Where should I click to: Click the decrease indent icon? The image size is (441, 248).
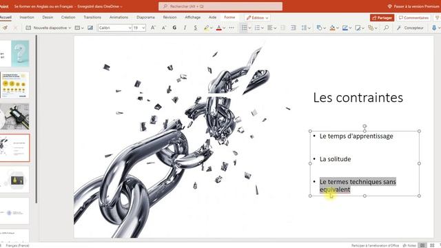click(283, 28)
